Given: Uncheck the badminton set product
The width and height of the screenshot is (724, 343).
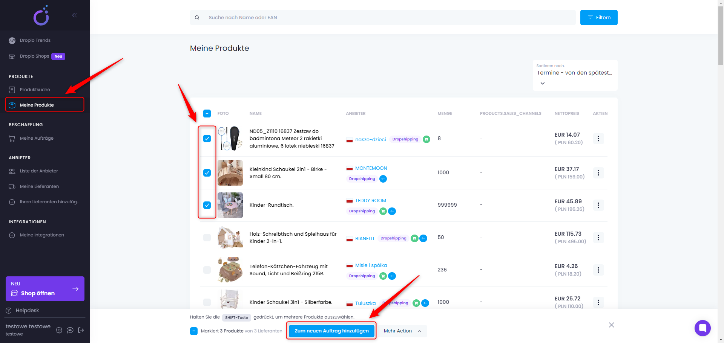Looking at the screenshot, I should [x=207, y=139].
